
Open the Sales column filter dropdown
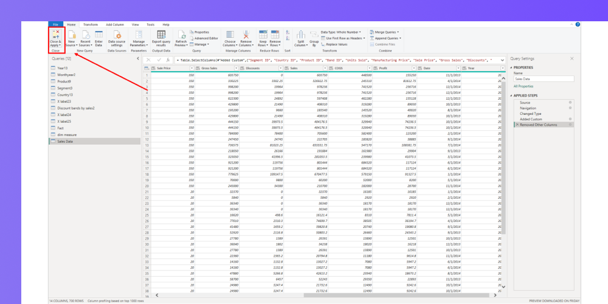pos(325,68)
